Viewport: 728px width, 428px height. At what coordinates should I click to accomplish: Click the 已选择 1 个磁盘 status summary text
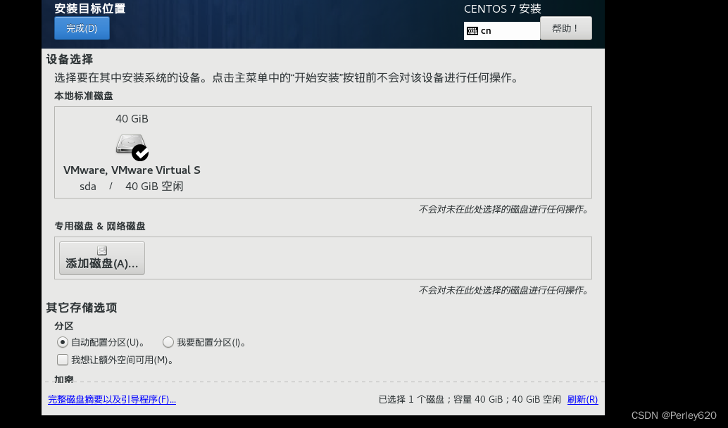tap(470, 399)
